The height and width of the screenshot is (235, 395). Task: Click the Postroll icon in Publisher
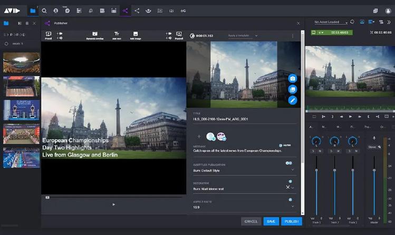(x=179, y=35)
